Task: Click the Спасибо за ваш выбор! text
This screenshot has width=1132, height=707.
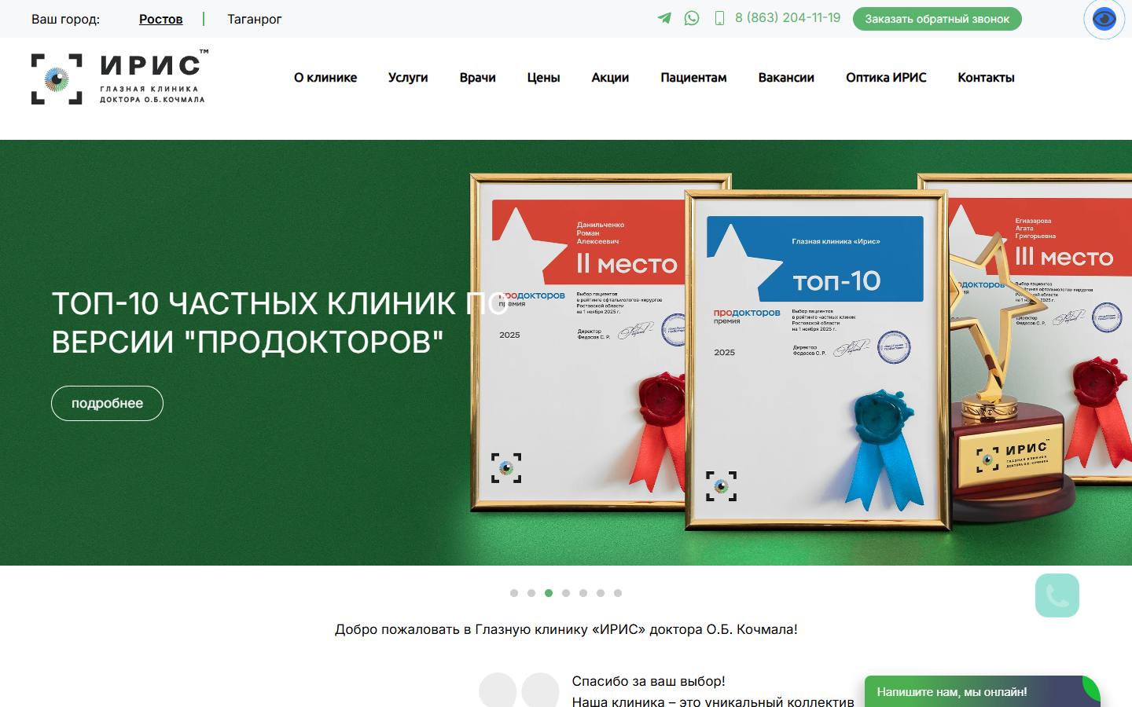Action: [649, 681]
